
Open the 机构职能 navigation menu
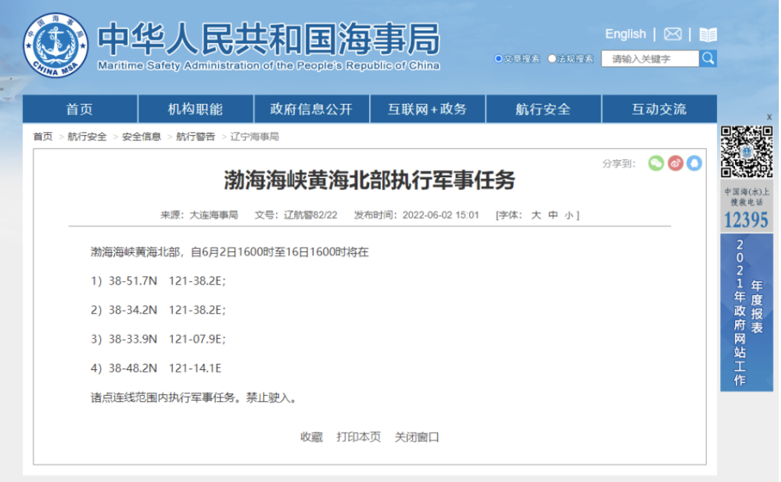pyautogui.click(x=195, y=109)
